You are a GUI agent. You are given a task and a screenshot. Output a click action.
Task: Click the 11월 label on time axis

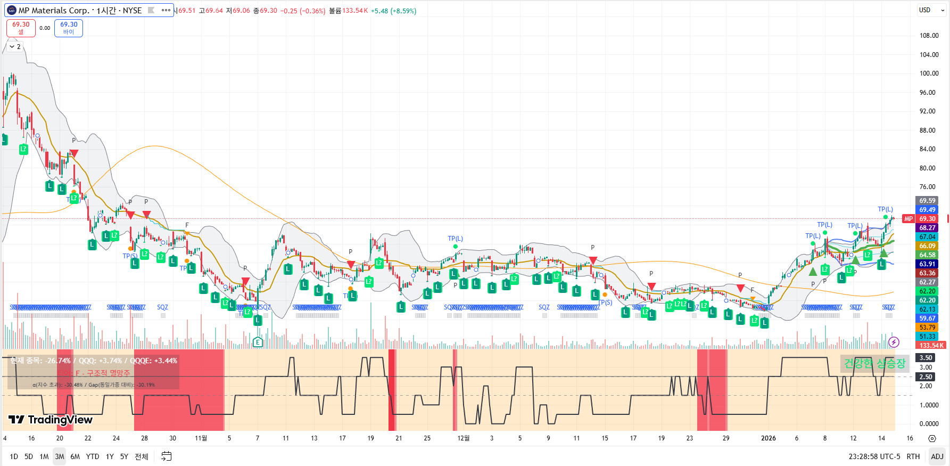pyautogui.click(x=201, y=438)
